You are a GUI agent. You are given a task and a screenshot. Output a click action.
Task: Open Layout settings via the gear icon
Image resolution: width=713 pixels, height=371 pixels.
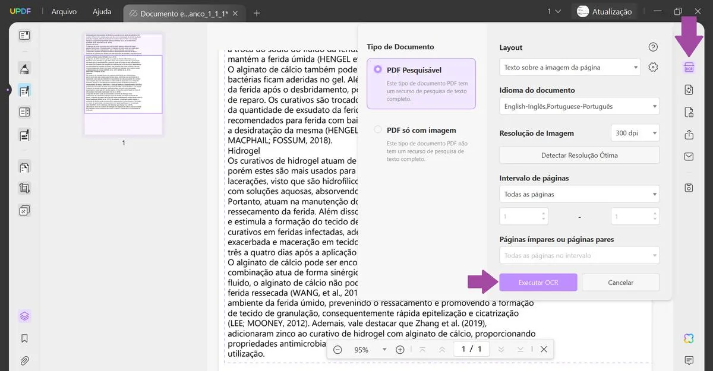pos(652,67)
